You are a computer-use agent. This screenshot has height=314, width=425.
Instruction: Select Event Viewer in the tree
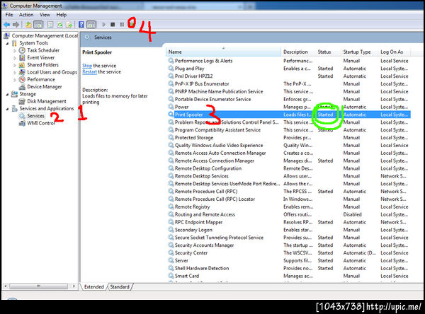[x=40, y=57]
